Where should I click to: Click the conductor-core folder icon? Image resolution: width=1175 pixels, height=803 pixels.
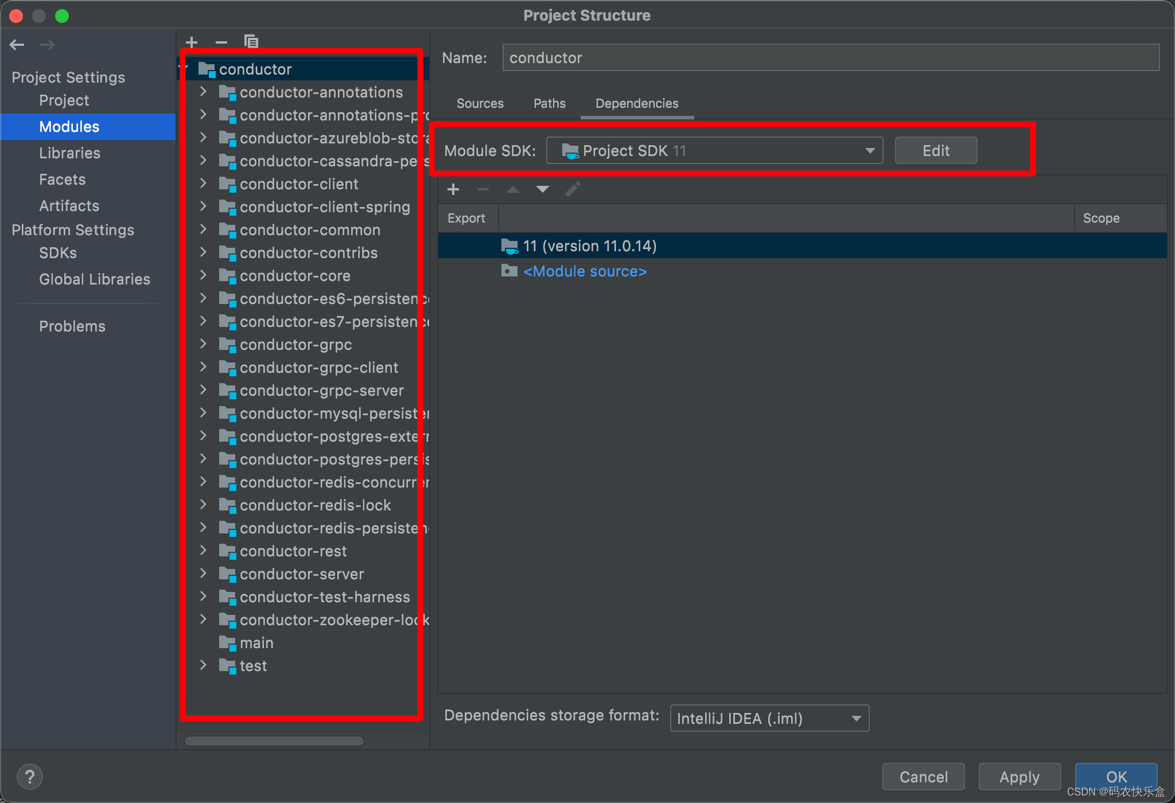click(228, 276)
